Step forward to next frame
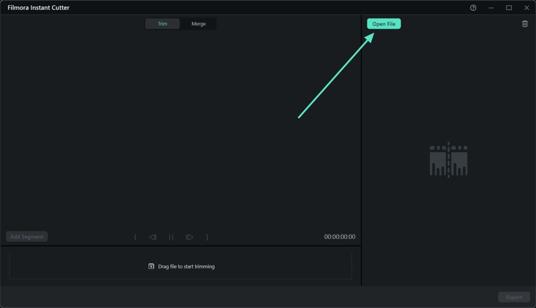Screen dimensions: 536x308 (190, 237)
